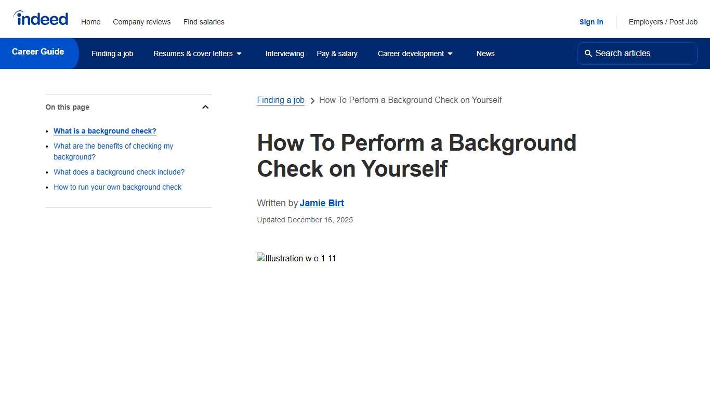Click What does a background check include? link
710x399 pixels.
point(119,172)
